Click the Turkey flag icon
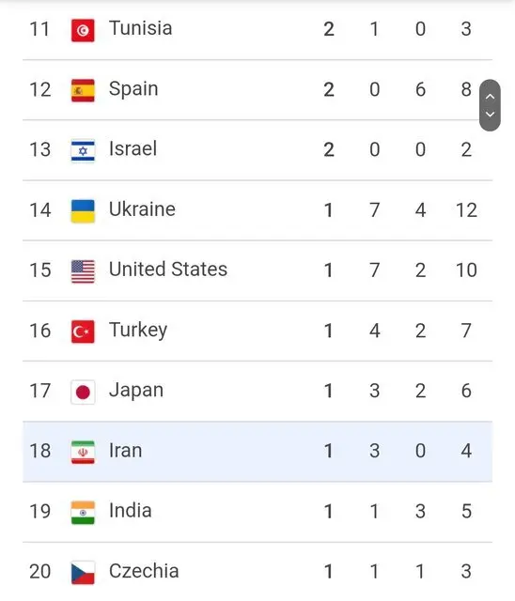This screenshot has height=601, width=515. 83,331
